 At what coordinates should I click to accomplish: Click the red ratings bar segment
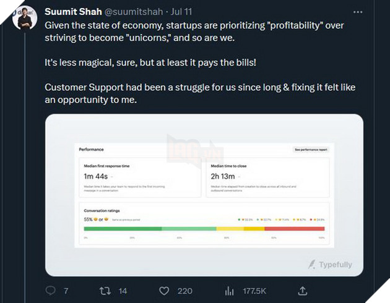[x=295, y=229]
